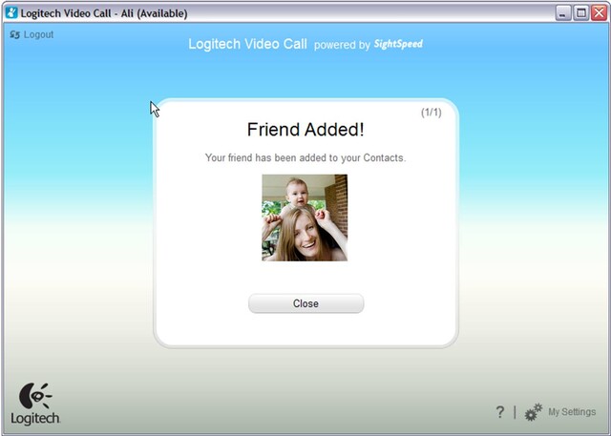Click the SightSpeed logo text
The width and height of the screenshot is (611, 436).
pos(398,44)
